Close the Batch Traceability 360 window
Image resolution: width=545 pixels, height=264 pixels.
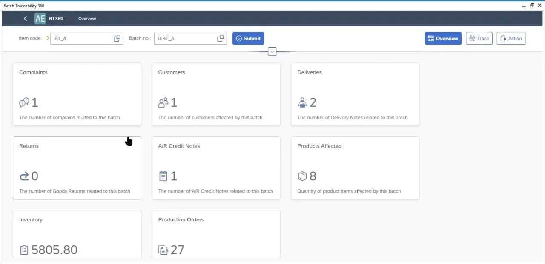539,6
